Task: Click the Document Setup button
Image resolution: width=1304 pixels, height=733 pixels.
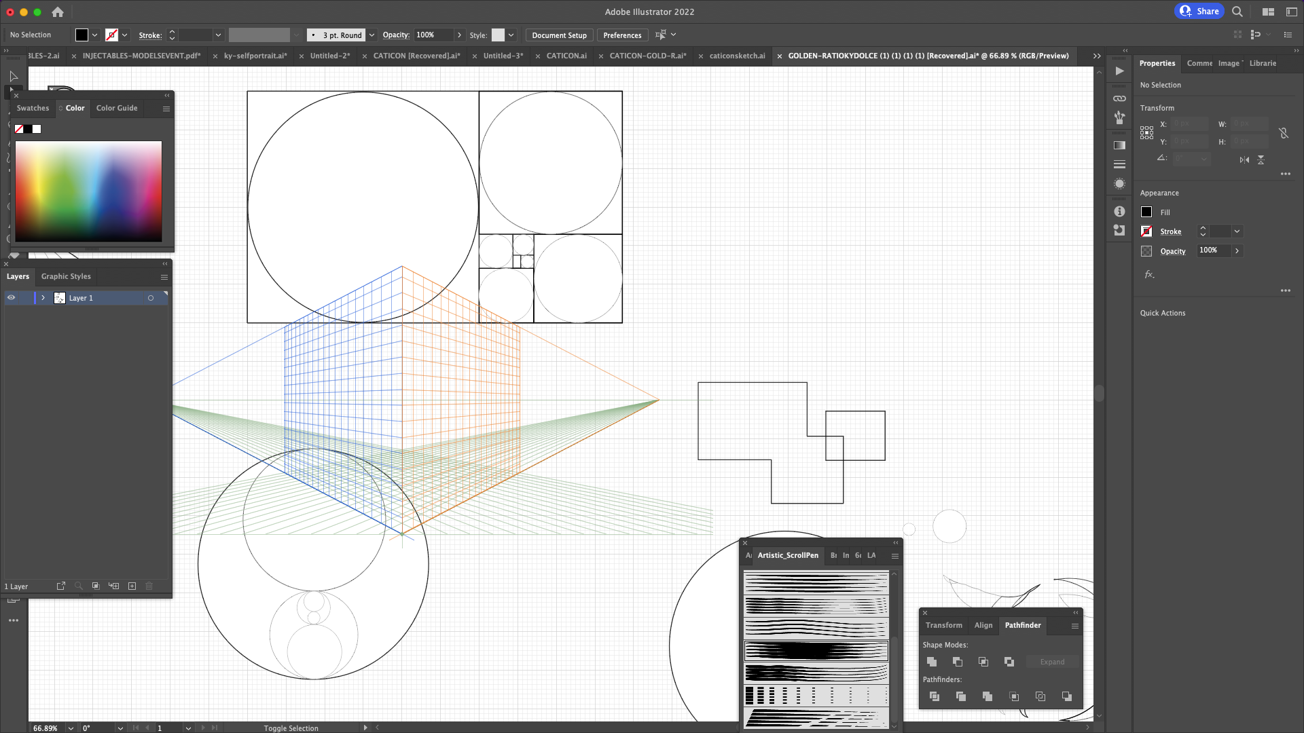Action: (x=559, y=35)
